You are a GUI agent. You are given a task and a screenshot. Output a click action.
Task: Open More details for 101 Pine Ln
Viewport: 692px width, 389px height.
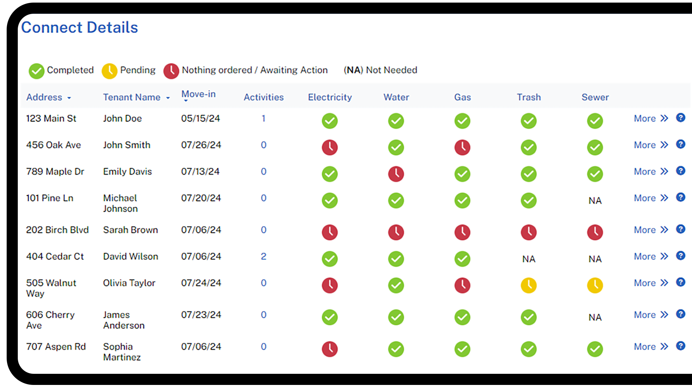pos(651,198)
